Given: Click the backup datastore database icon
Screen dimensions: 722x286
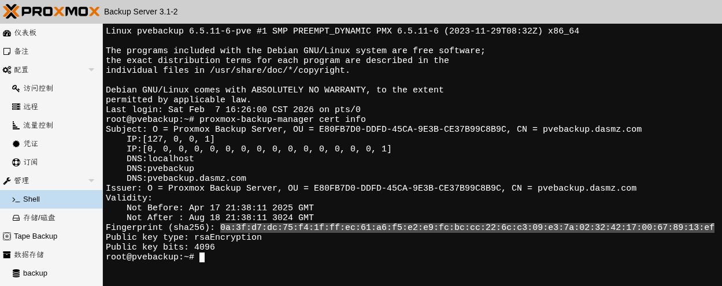Looking at the screenshot, I should click(16, 273).
